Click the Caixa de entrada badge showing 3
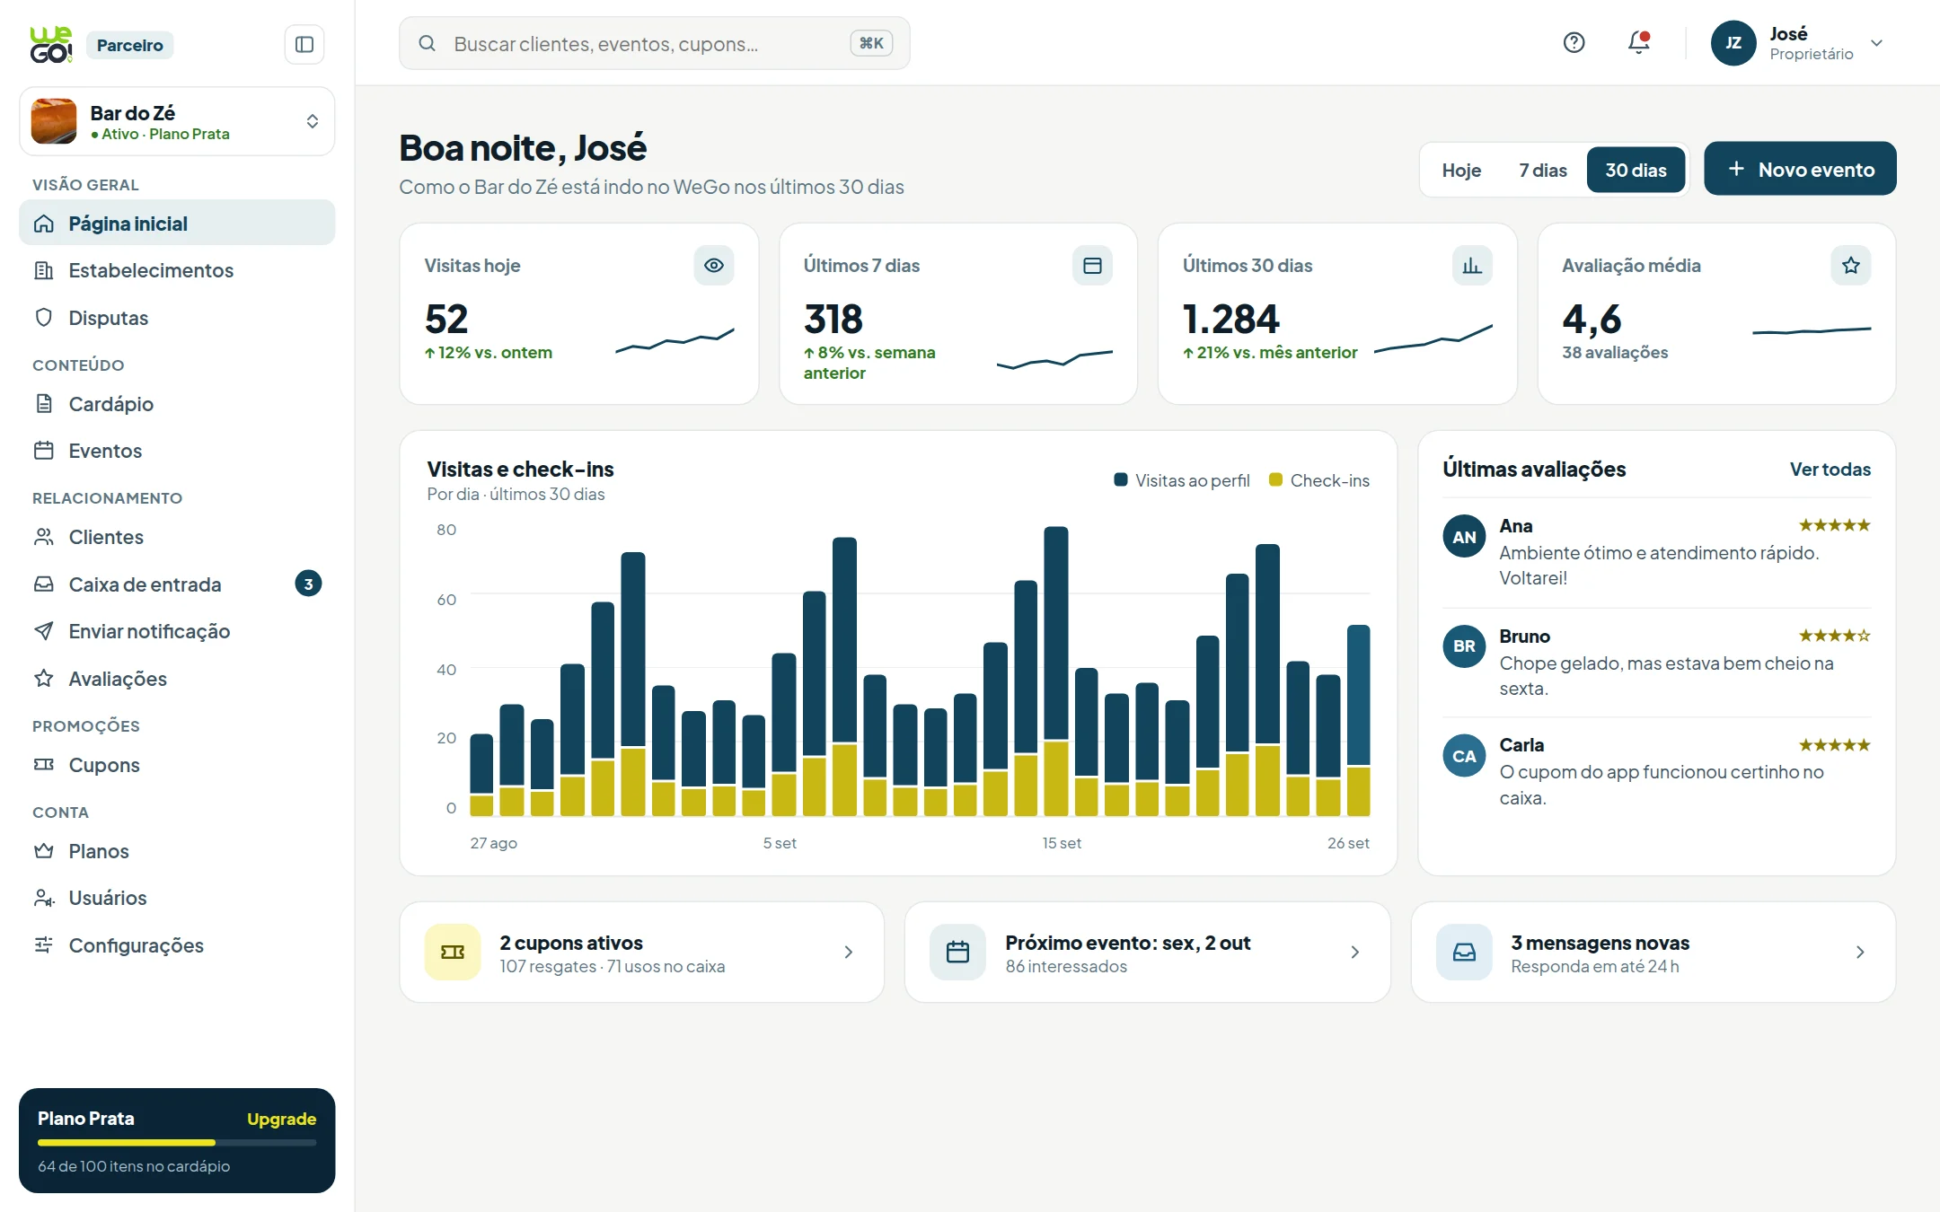Image resolution: width=1940 pixels, height=1212 pixels. (308, 584)
